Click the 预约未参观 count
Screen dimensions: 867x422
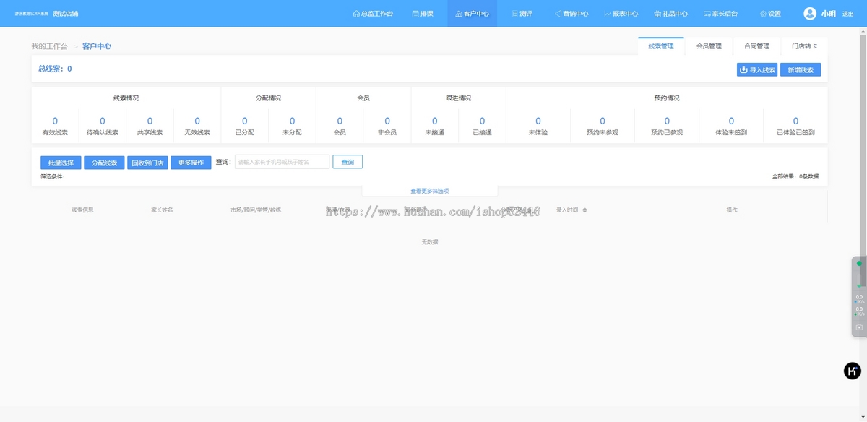(603, 121)
